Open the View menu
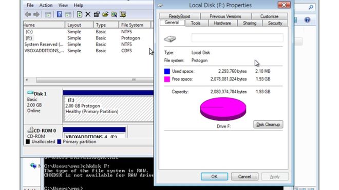 (63, 5)
